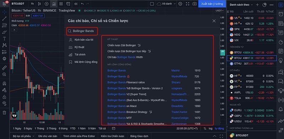Open the main hamburger menu

[4, 4]
